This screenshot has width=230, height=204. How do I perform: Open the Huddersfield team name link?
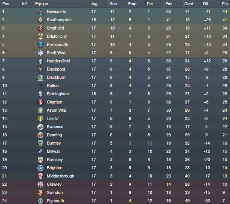(x=58, y=61)
